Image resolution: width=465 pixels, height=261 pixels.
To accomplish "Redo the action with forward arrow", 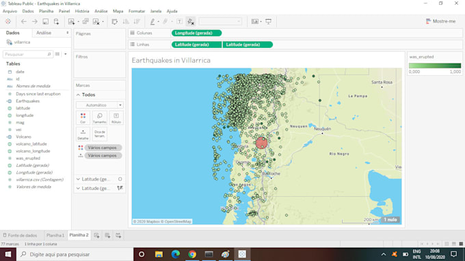I will (34, 21).
